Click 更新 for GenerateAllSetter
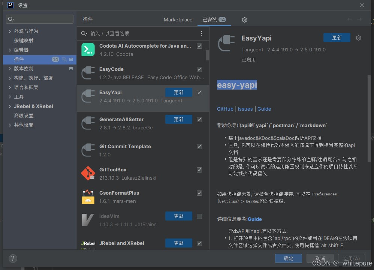The image size is (374, 270). point(179,119)
